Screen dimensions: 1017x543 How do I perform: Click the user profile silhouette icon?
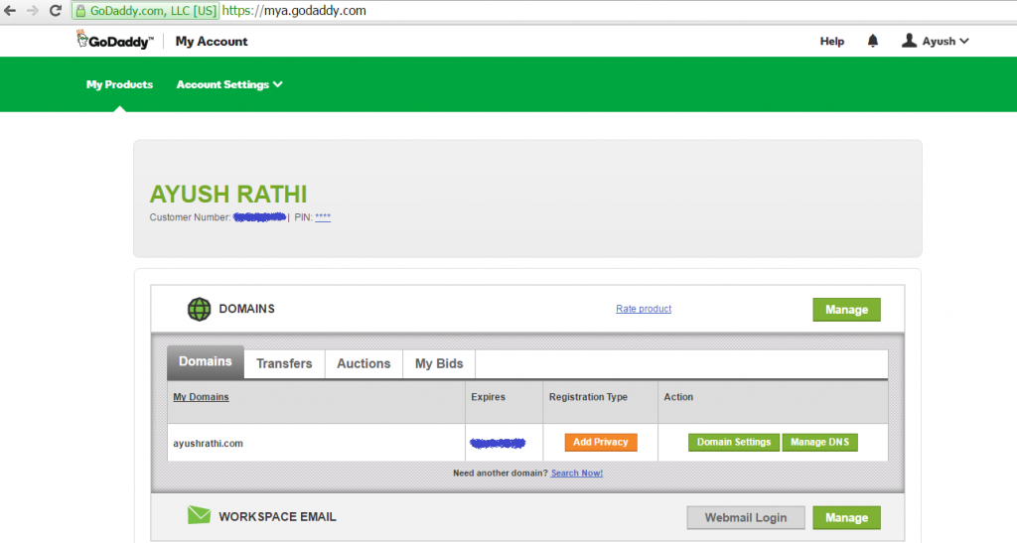[x=909, y=41]
